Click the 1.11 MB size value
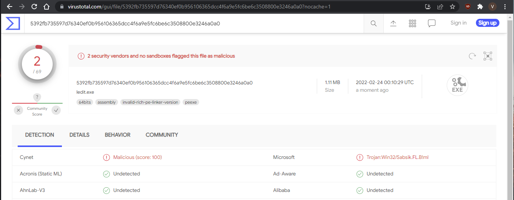This screenshot has width=514, height=200. click(333, 82)
